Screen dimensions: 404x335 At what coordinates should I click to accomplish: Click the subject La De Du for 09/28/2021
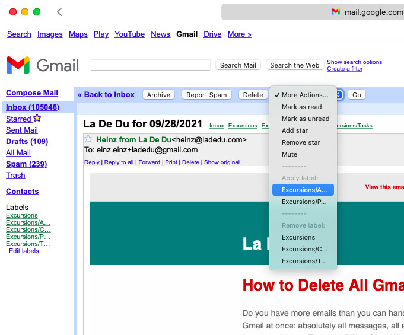click(142, 124)
